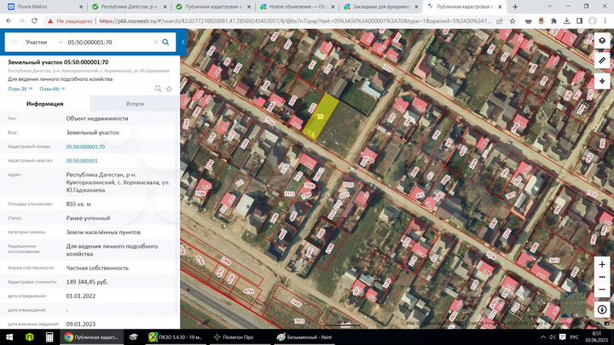Click the locate-me crosshair icon
Image resolution: width=614 pixels, height=345 pixels.
tap(602, 82)
